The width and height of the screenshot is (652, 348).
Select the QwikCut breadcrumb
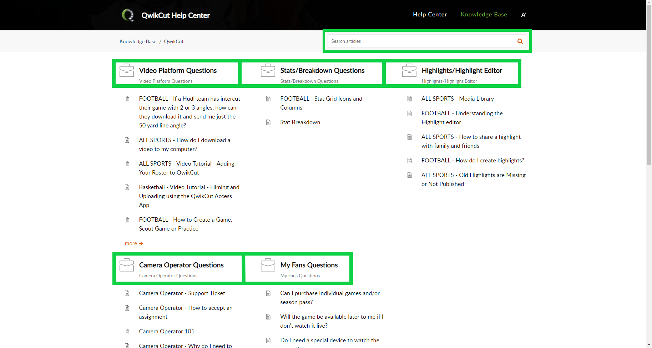tap(174, 41)
